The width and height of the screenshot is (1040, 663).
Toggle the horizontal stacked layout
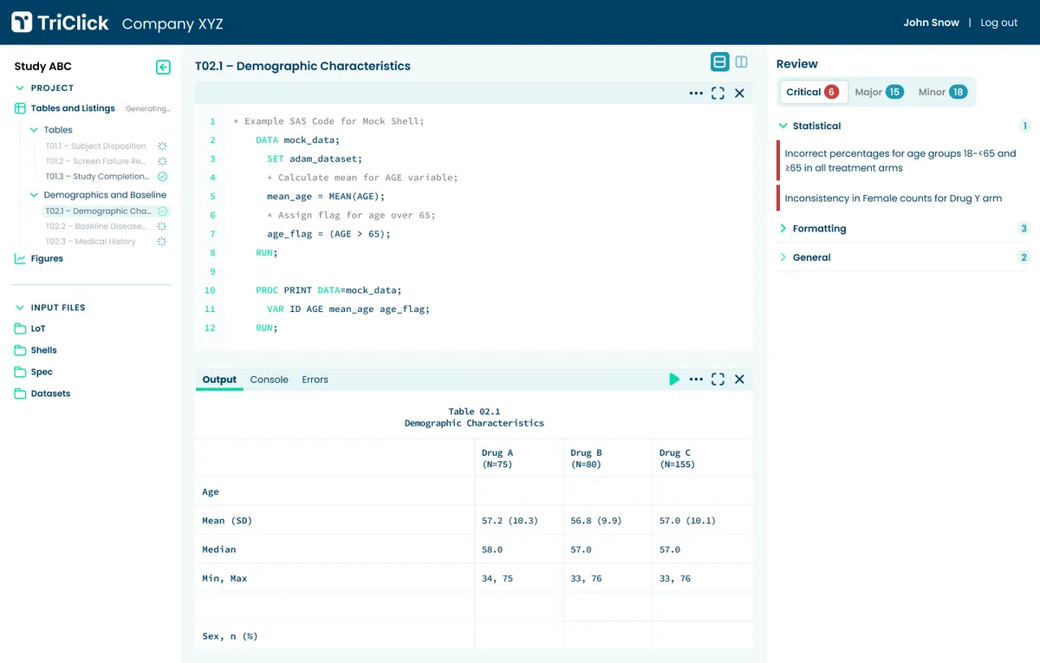click(719, 62)
